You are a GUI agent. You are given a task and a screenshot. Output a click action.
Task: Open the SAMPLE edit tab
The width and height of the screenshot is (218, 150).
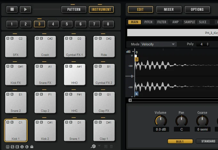(189, 22)
